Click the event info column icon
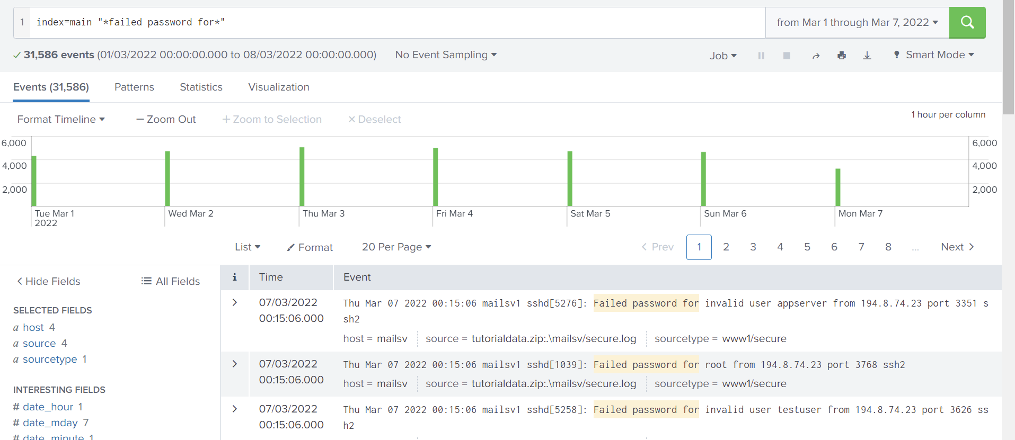 click(x=234, y=277)
